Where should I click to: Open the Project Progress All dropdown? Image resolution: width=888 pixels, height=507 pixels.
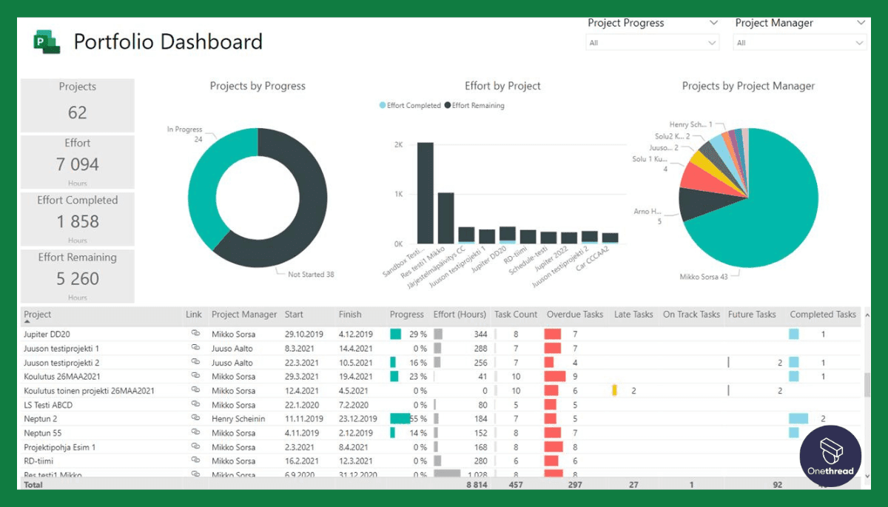pyautogui.click(x=652, y=42)
